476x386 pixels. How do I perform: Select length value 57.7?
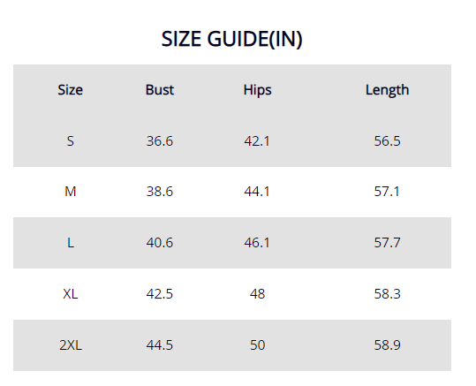387,243
